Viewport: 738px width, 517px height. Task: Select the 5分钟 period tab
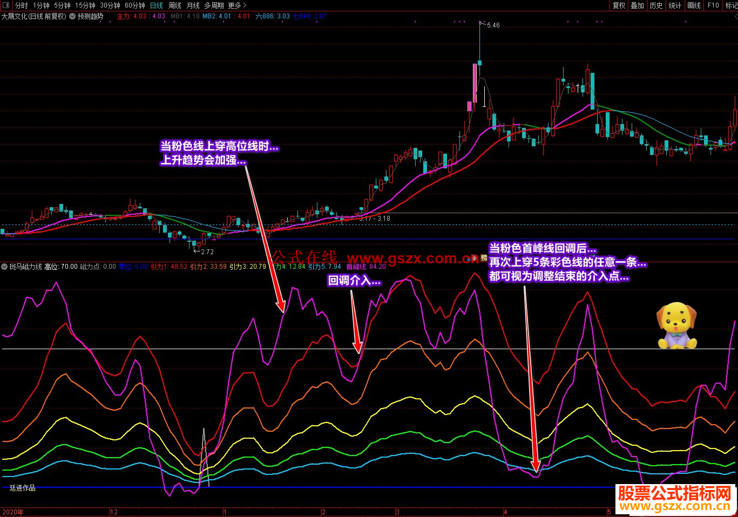[x=62, y=5]
